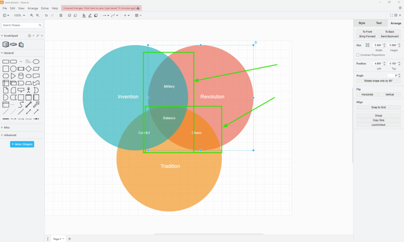Click Scratchpad help question mark icon
This screenshot has height=242, width=404.
pos(29,36)
